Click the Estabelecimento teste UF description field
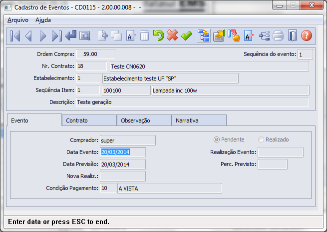This screenshot has width=327, height=232. click(170, 78)
